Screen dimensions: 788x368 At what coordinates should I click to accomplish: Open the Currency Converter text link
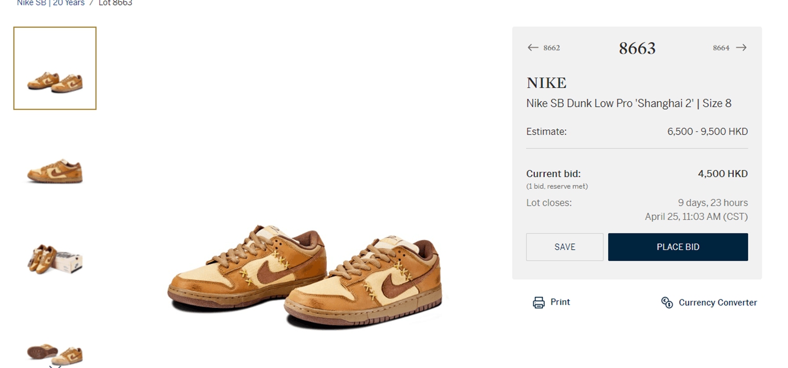[718, 302]
